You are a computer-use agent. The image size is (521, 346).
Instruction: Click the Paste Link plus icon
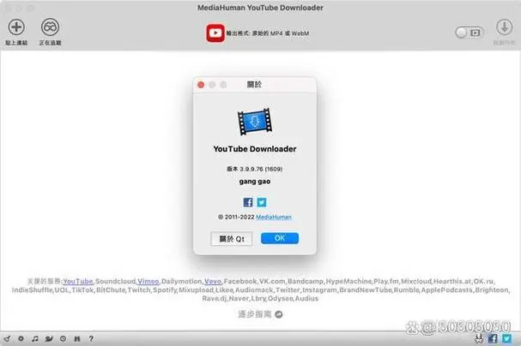coord(15,28)
